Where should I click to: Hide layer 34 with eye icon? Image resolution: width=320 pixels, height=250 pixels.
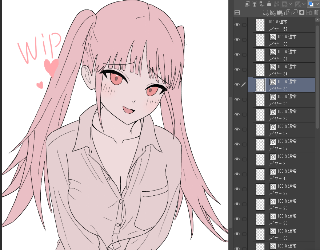point(237,70)
